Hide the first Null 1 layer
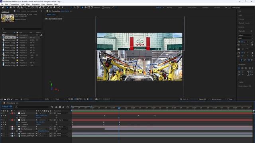This screenshot has height=143, width=255. coord(2,113)
